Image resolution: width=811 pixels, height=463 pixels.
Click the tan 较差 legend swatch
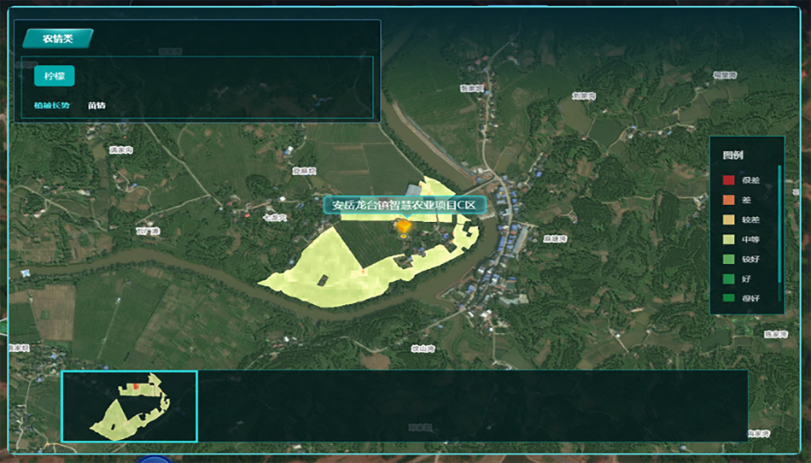728,220
